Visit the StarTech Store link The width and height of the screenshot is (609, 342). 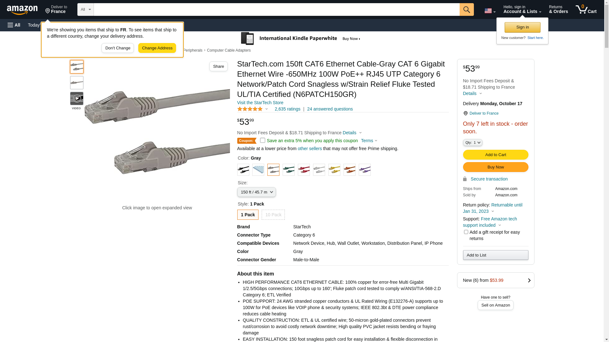coord(260,103)
